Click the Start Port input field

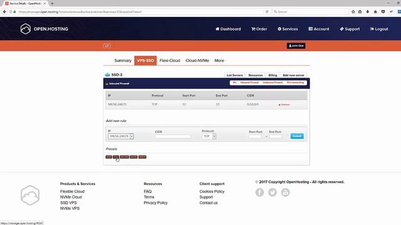[255, 136]
